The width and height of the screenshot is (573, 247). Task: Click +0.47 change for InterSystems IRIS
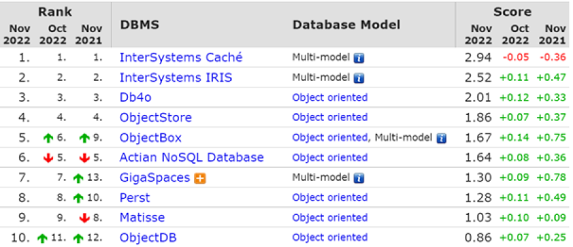click(x=551, y=78)
